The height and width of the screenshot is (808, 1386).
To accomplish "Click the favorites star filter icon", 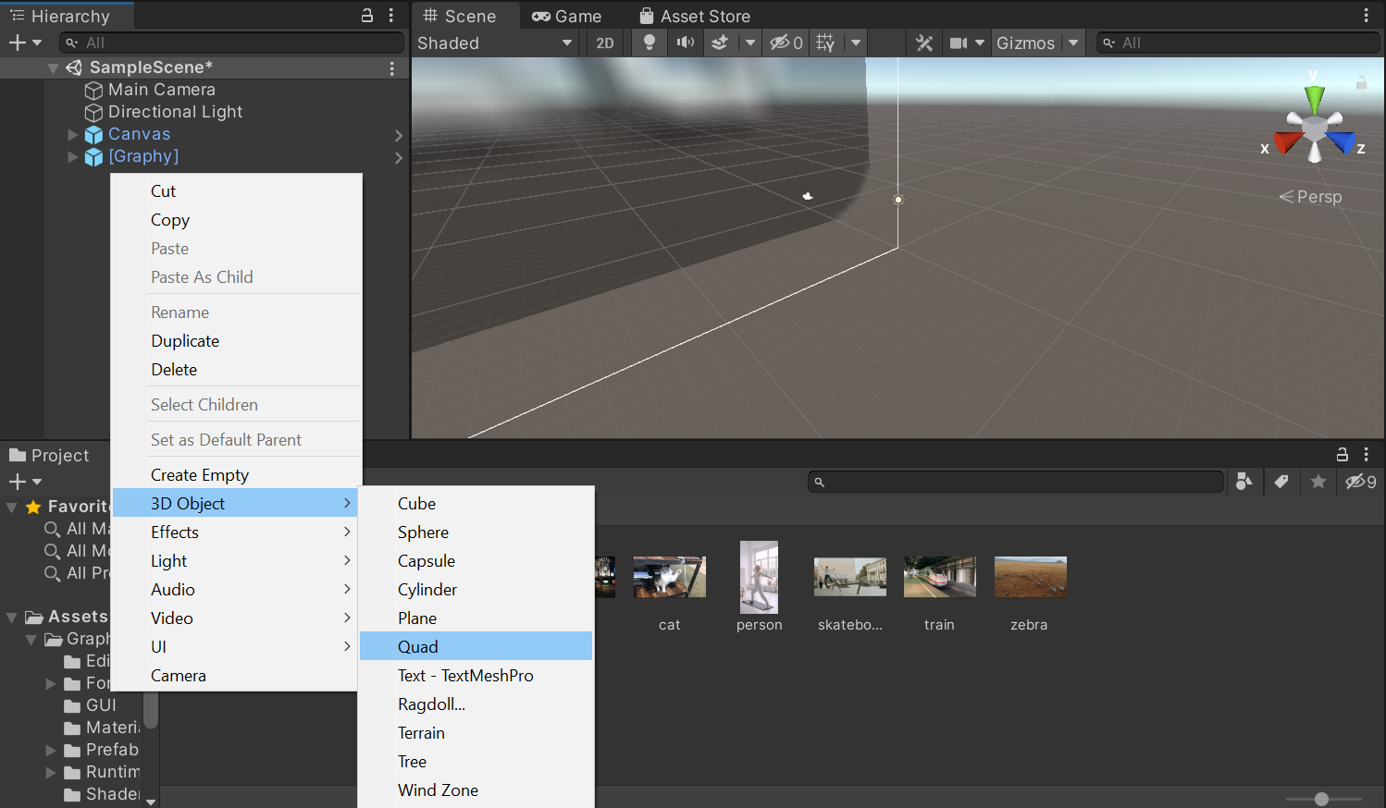I will pyautogui.click(x=1318, y=482).
